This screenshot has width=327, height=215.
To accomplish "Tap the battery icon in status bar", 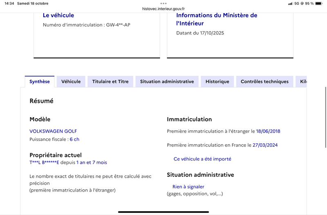I will tap(320, 3).
